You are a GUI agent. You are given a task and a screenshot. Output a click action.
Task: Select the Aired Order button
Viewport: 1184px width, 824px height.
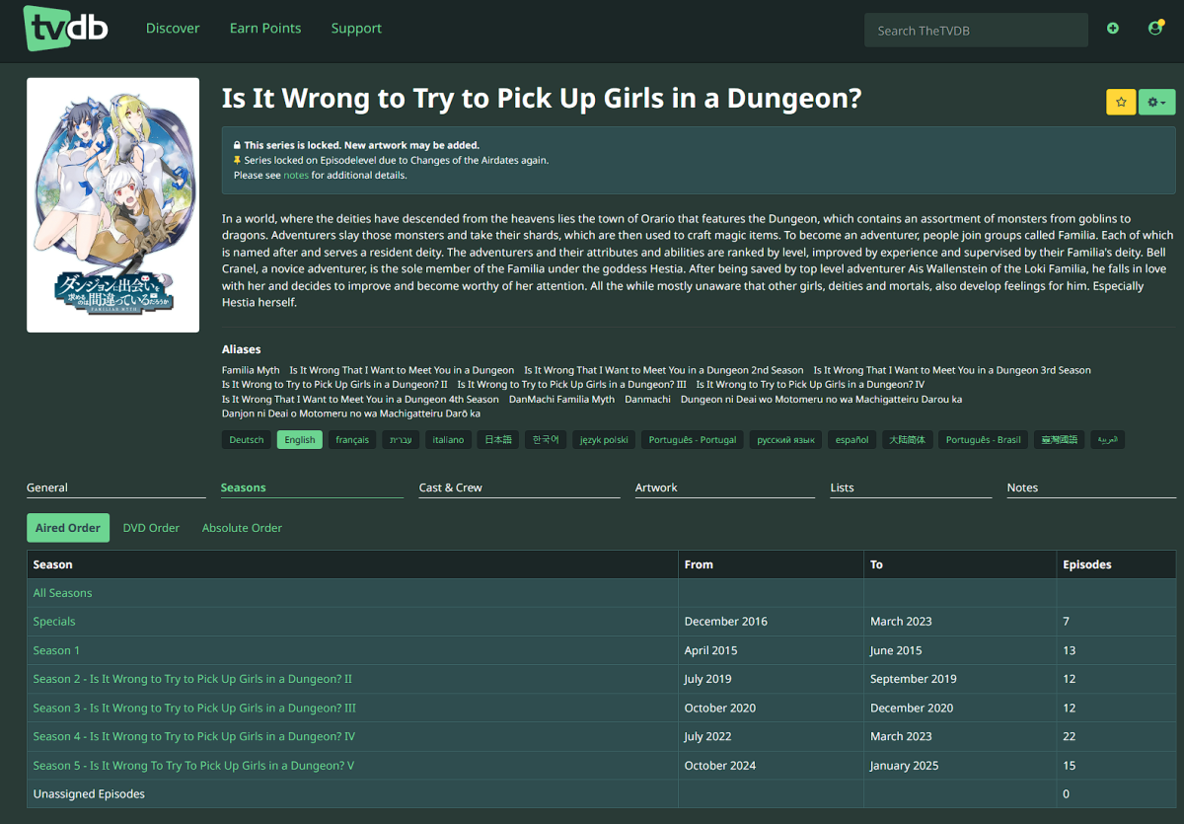coord(68,528)
